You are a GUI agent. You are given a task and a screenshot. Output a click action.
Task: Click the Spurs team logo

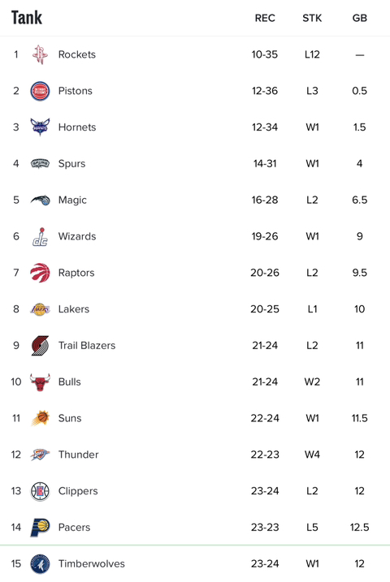coord(40,163)
